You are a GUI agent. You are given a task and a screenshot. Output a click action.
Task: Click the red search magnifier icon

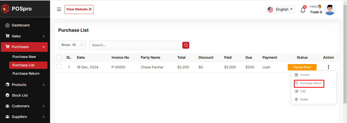click(x=186, y=45)
